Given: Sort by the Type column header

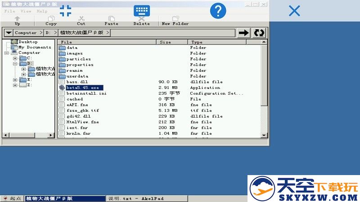Looking at the screenshot, I should 217,42.
